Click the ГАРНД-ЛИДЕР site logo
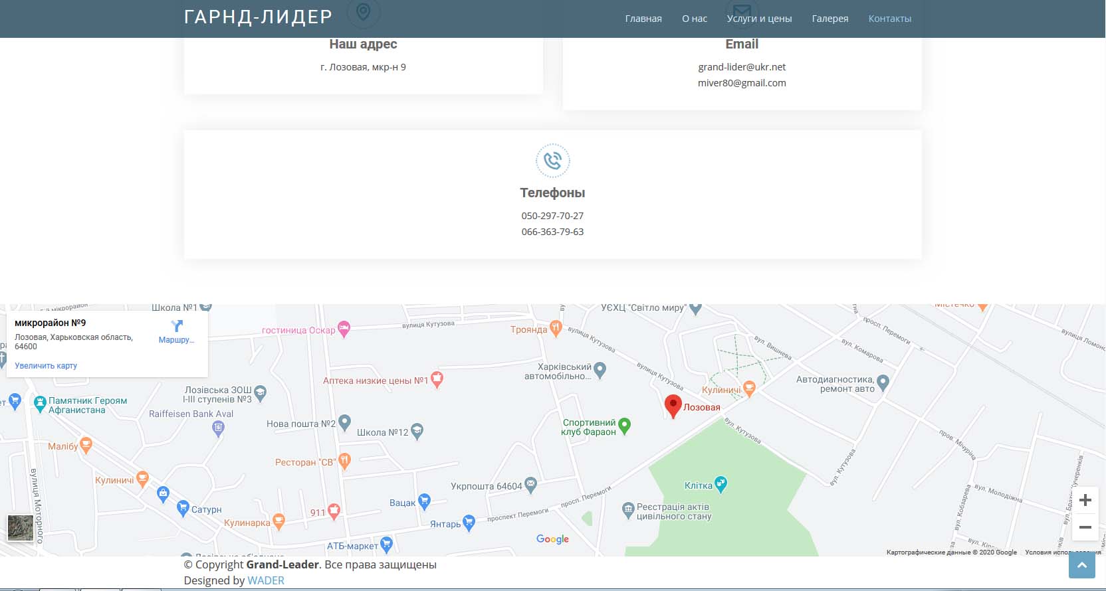The height and width of the screenshot is (591, 1106). click(x=258, y=17)
